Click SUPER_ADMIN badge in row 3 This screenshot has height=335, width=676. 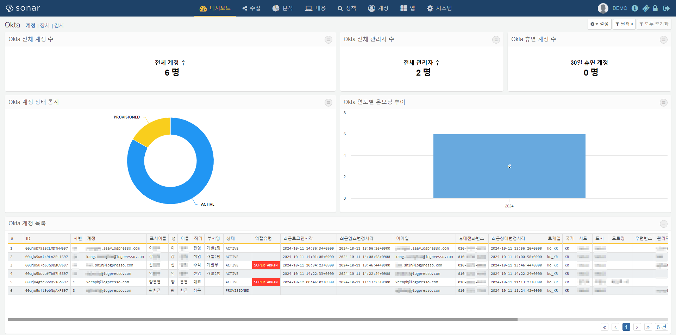[266, 265]
